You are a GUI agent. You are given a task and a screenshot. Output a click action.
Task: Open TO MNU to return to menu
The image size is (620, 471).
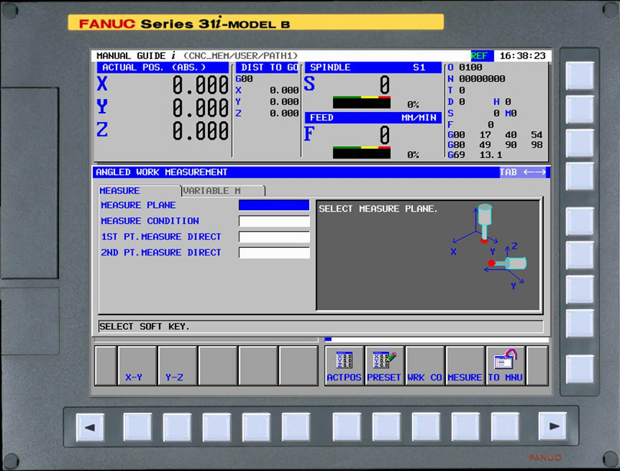504,365
